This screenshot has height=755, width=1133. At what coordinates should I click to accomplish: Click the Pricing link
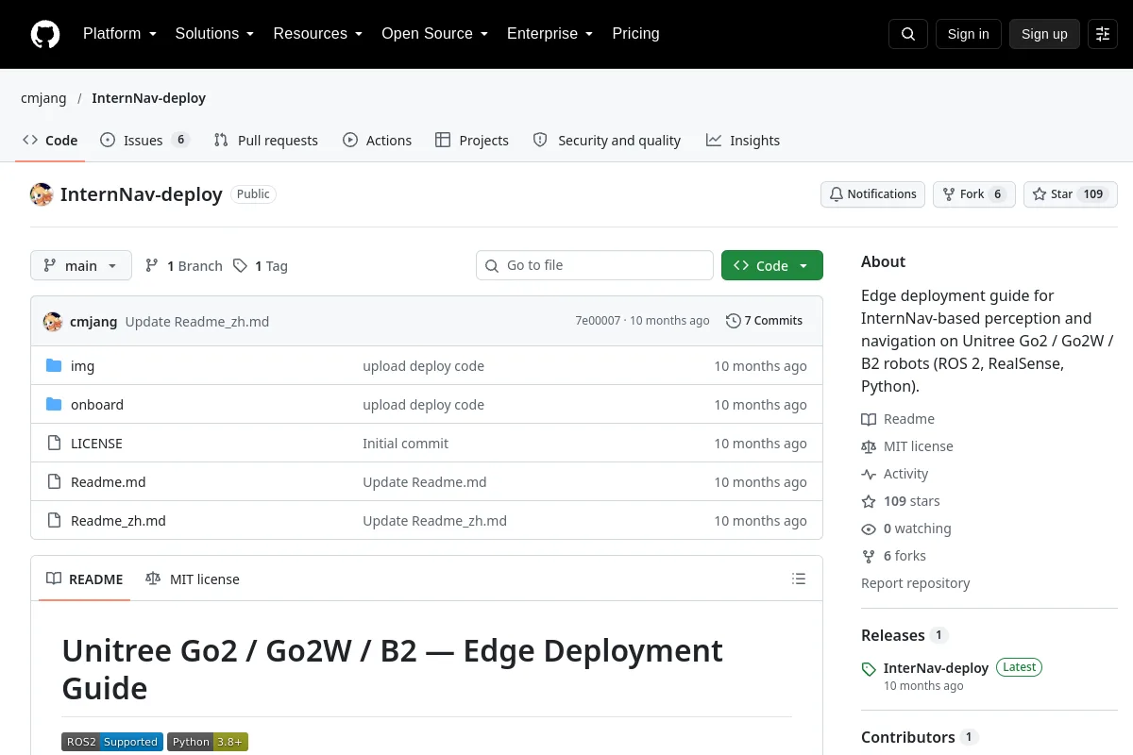pos(635,34)
